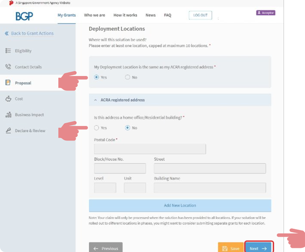305x252 pixels.
Task: Click Add New Location button
Action: coord(180,206)
